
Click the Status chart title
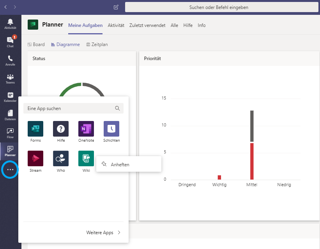(39, 59)
